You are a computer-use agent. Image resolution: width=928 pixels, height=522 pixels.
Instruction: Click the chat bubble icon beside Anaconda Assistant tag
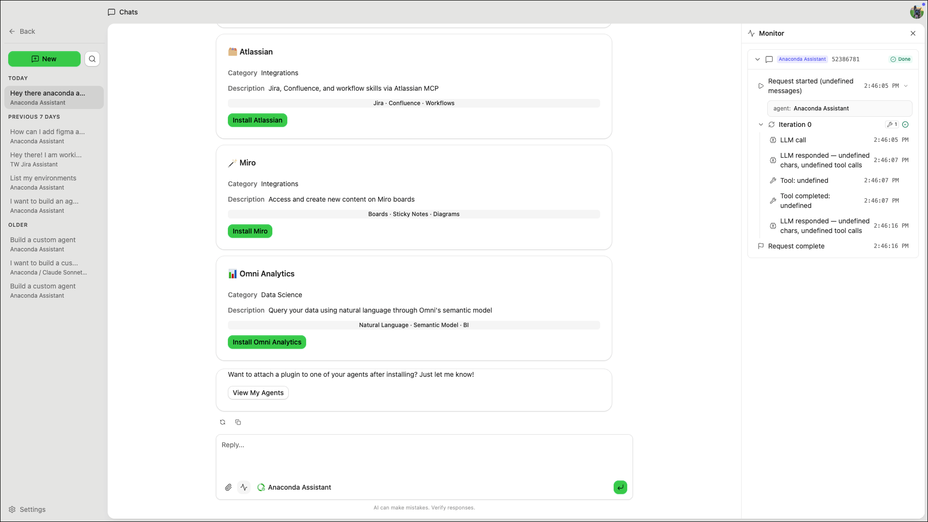(x=769, y=59)
